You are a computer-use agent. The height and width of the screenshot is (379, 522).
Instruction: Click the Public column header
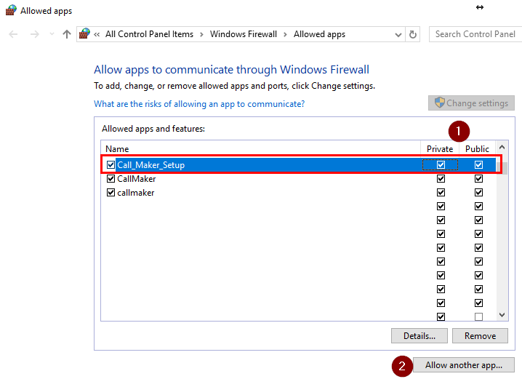click(477, 148)
